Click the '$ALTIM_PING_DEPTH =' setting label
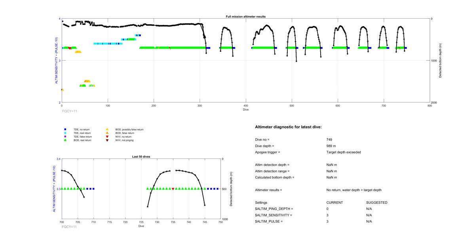The height and width of the screenshot is (246, 475). (x=274, y=209)
